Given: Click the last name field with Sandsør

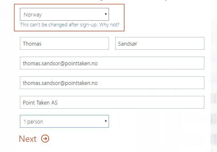Looking at the screenshot, I should 160,44.
